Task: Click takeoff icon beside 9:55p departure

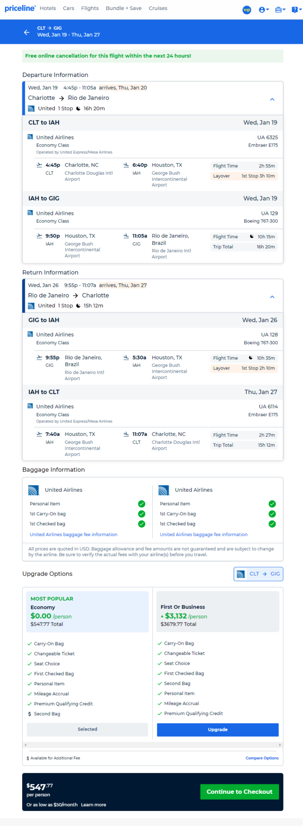Action: coord(39,357)
